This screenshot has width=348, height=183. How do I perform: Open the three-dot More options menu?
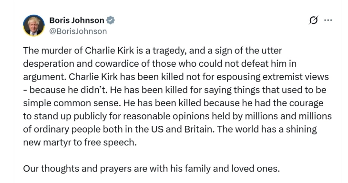(x=328, y=20)
